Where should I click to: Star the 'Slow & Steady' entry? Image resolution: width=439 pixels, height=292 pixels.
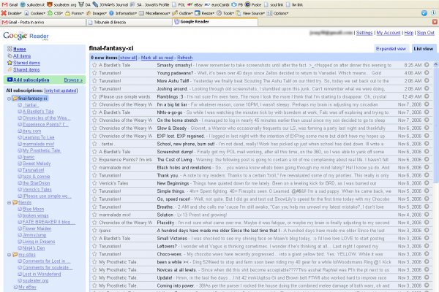(94, 128)
